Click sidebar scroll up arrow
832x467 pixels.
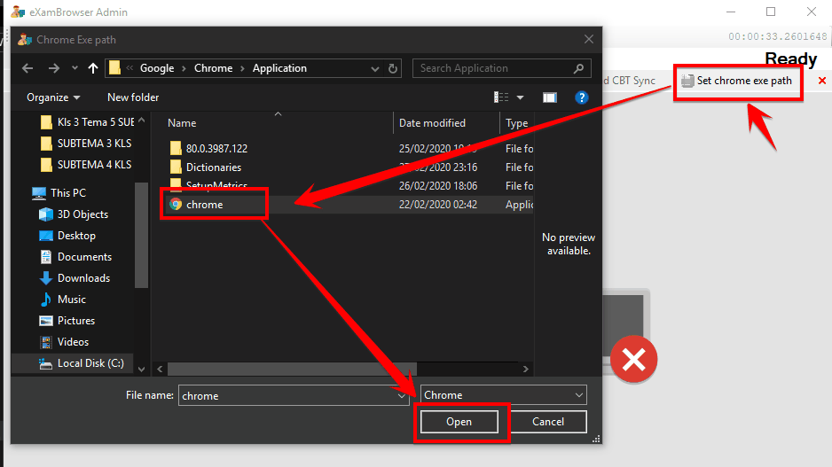pos(141,121)
